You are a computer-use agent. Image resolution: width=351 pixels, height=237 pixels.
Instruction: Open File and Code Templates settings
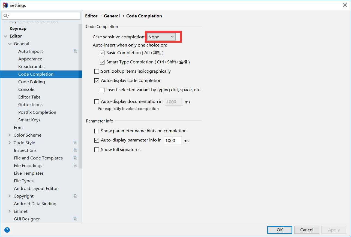click(x=38, y=158)
